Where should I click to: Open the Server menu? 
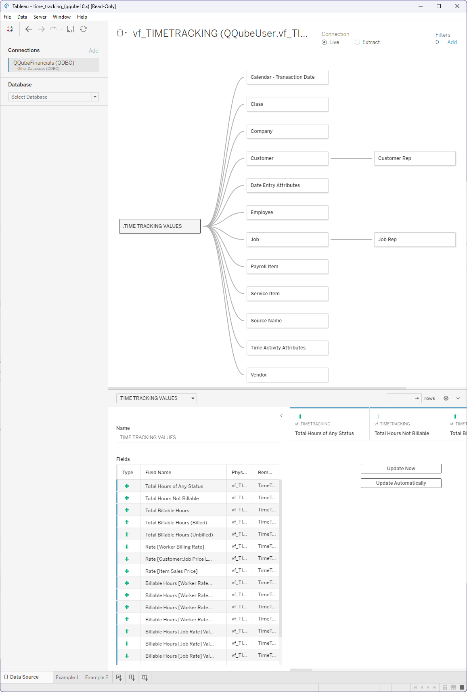coord(40,17)
